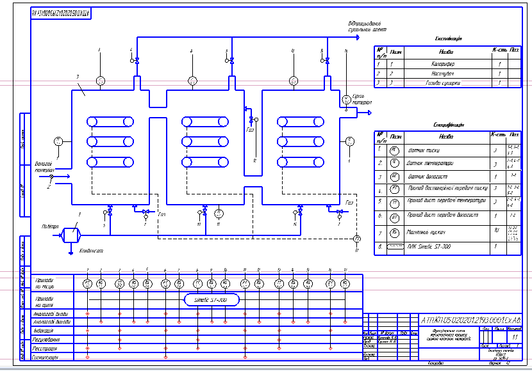Click the Реєстрація row label
The width and height of the screenshot is (532, 371).
point(44,349)
